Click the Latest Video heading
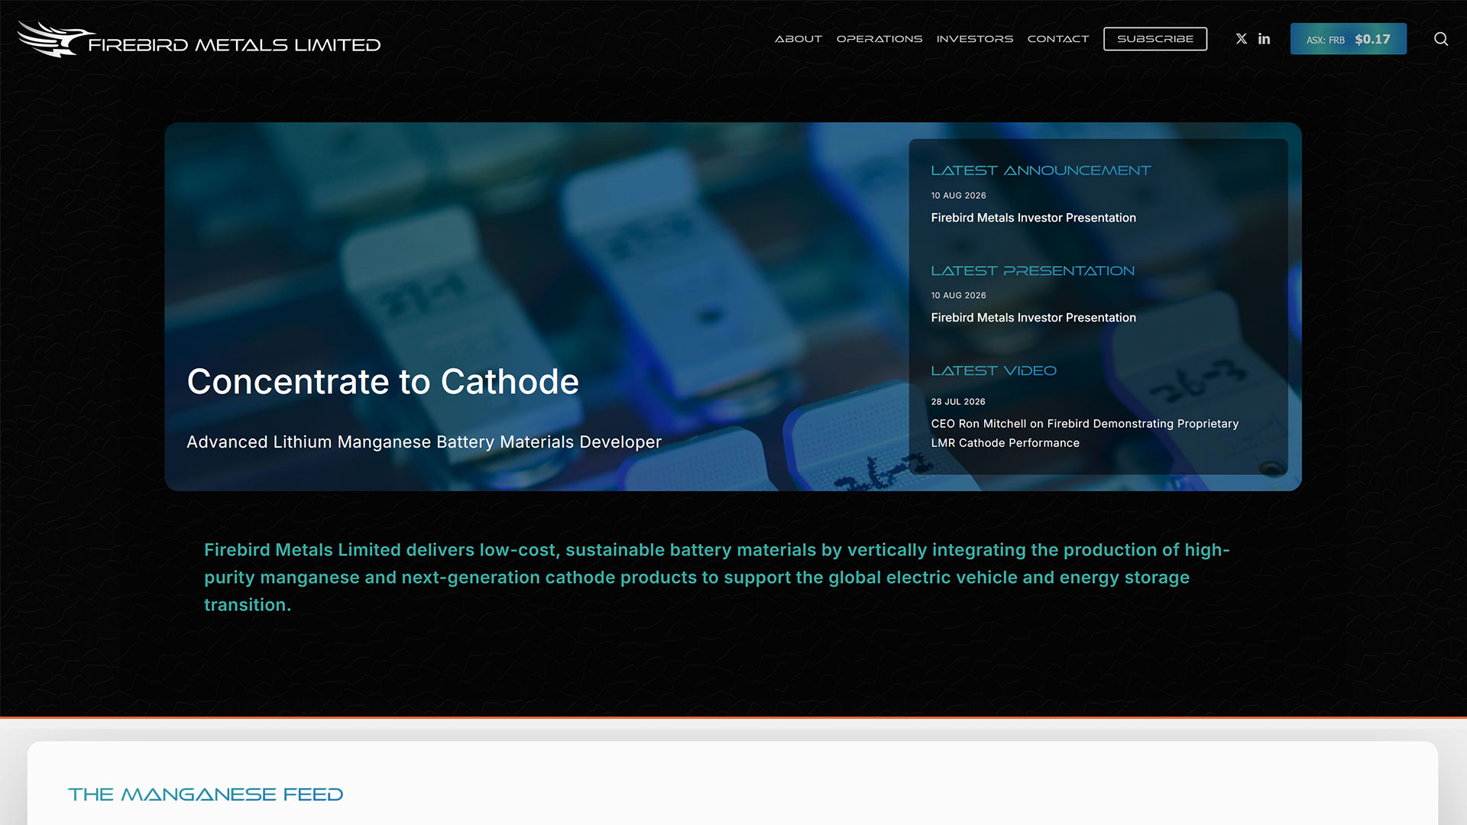The height and width of the screenshot is (825, 1467). click(993, 370)
